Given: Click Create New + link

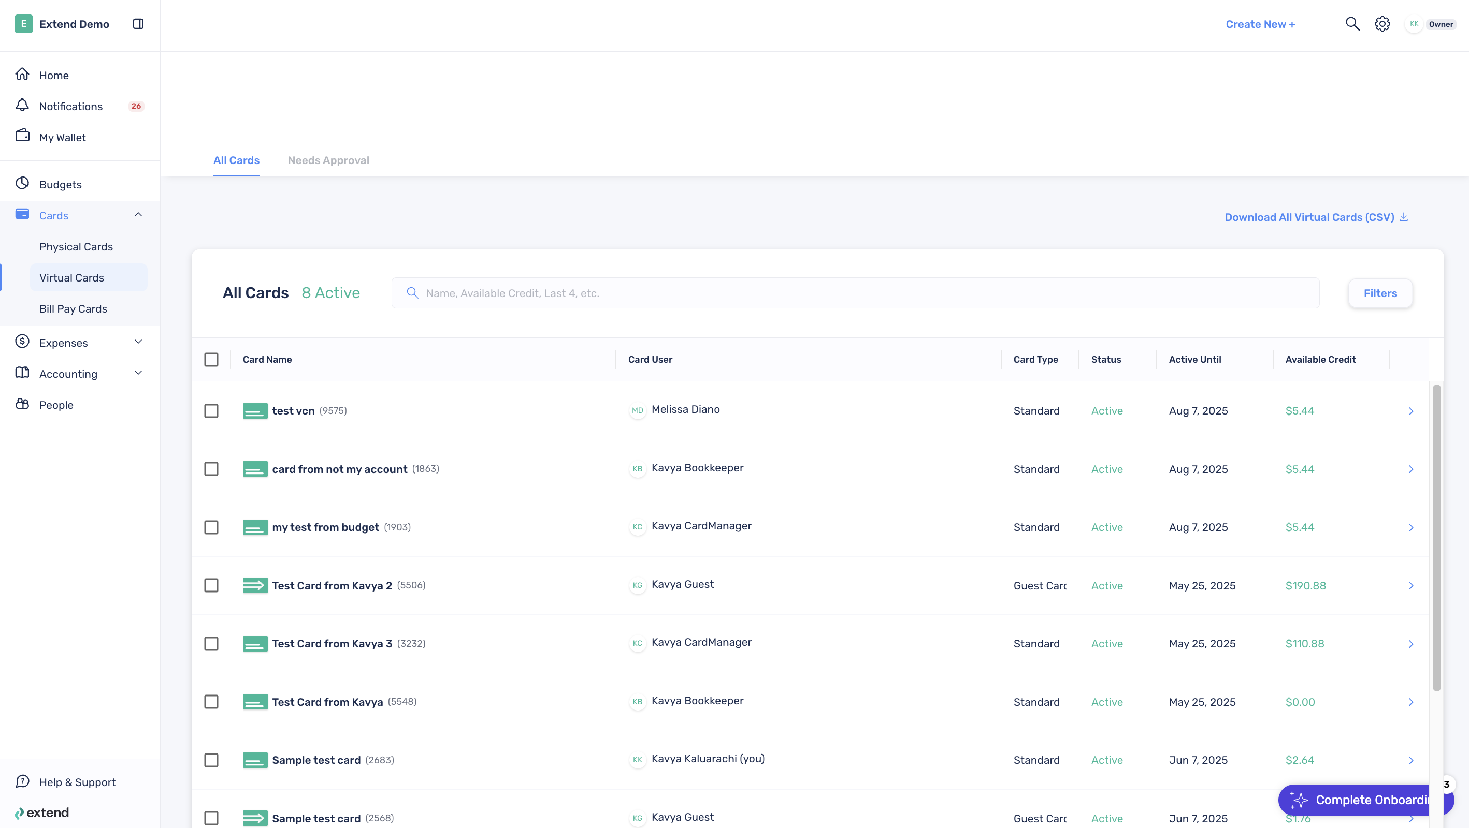Looking at the screenshot, I should click(x=1260, y=24).
